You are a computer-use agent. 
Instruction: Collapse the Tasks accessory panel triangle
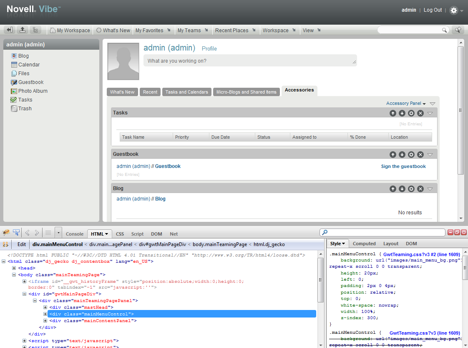pyautogui.click(x=430, y=113)
